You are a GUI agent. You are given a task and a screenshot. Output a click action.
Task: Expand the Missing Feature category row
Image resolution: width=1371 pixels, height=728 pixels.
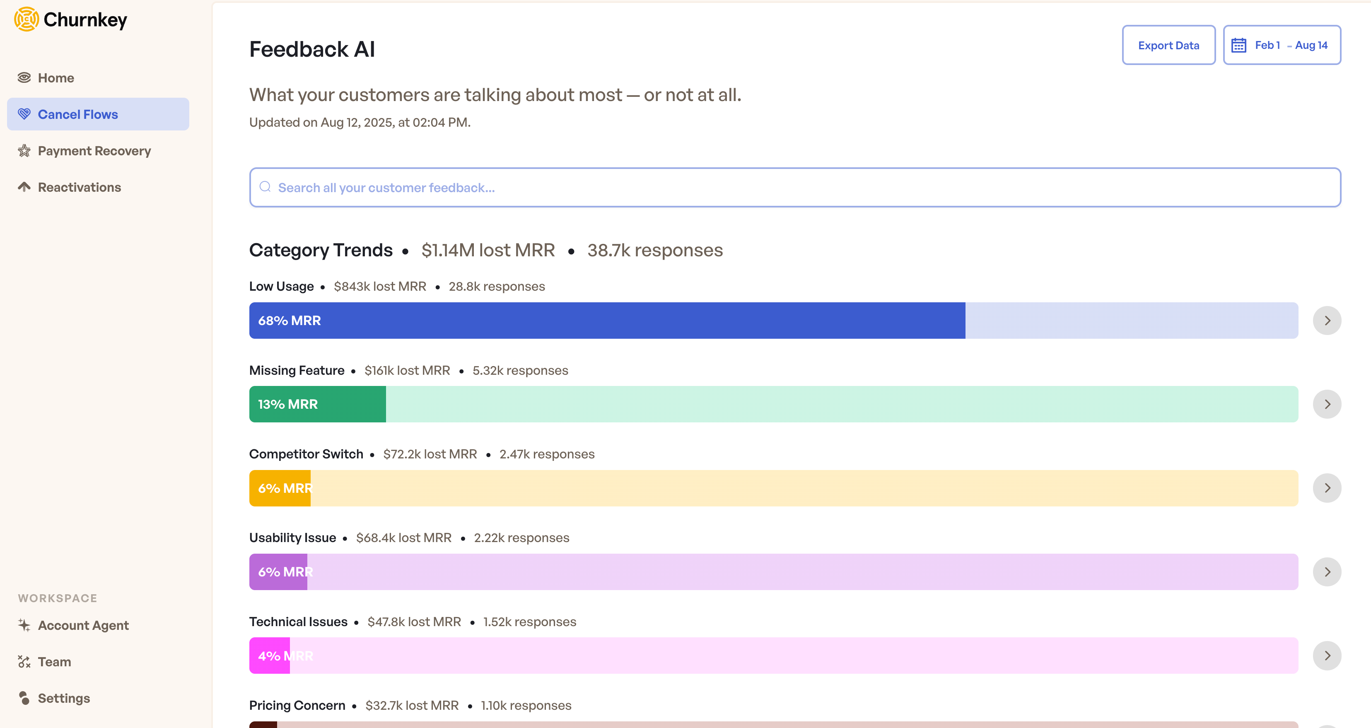pos(1328,404)
